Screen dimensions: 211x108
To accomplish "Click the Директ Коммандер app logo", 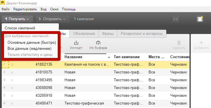I will point(3,3).
